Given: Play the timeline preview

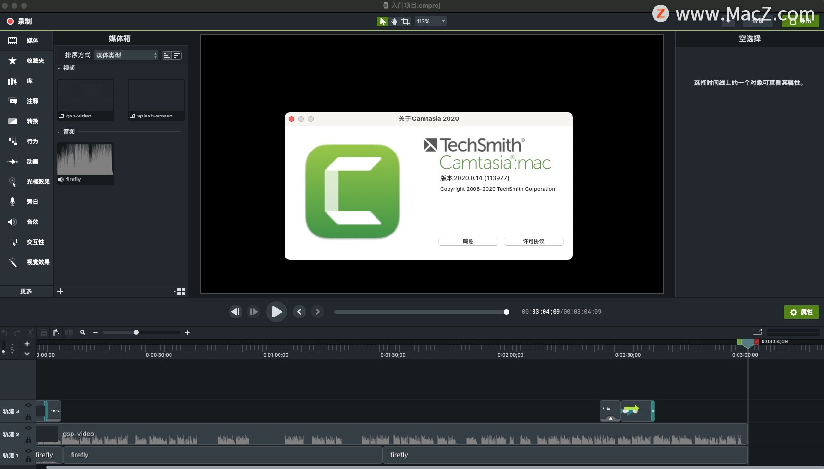Looking at the screenshot, I should pos(277,312).
